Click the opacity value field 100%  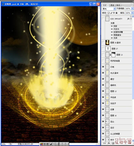click(128, 9)
